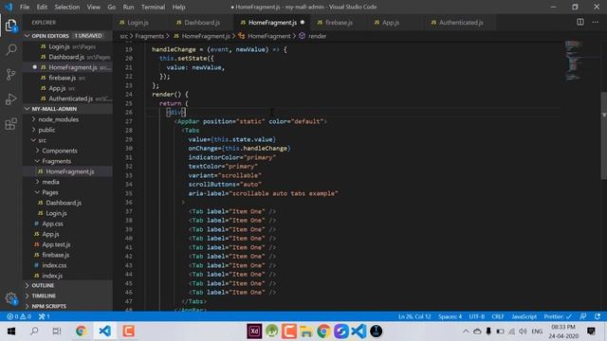Collapse the Open Editors section
607x341 pixels.
[x=28, y=36]
